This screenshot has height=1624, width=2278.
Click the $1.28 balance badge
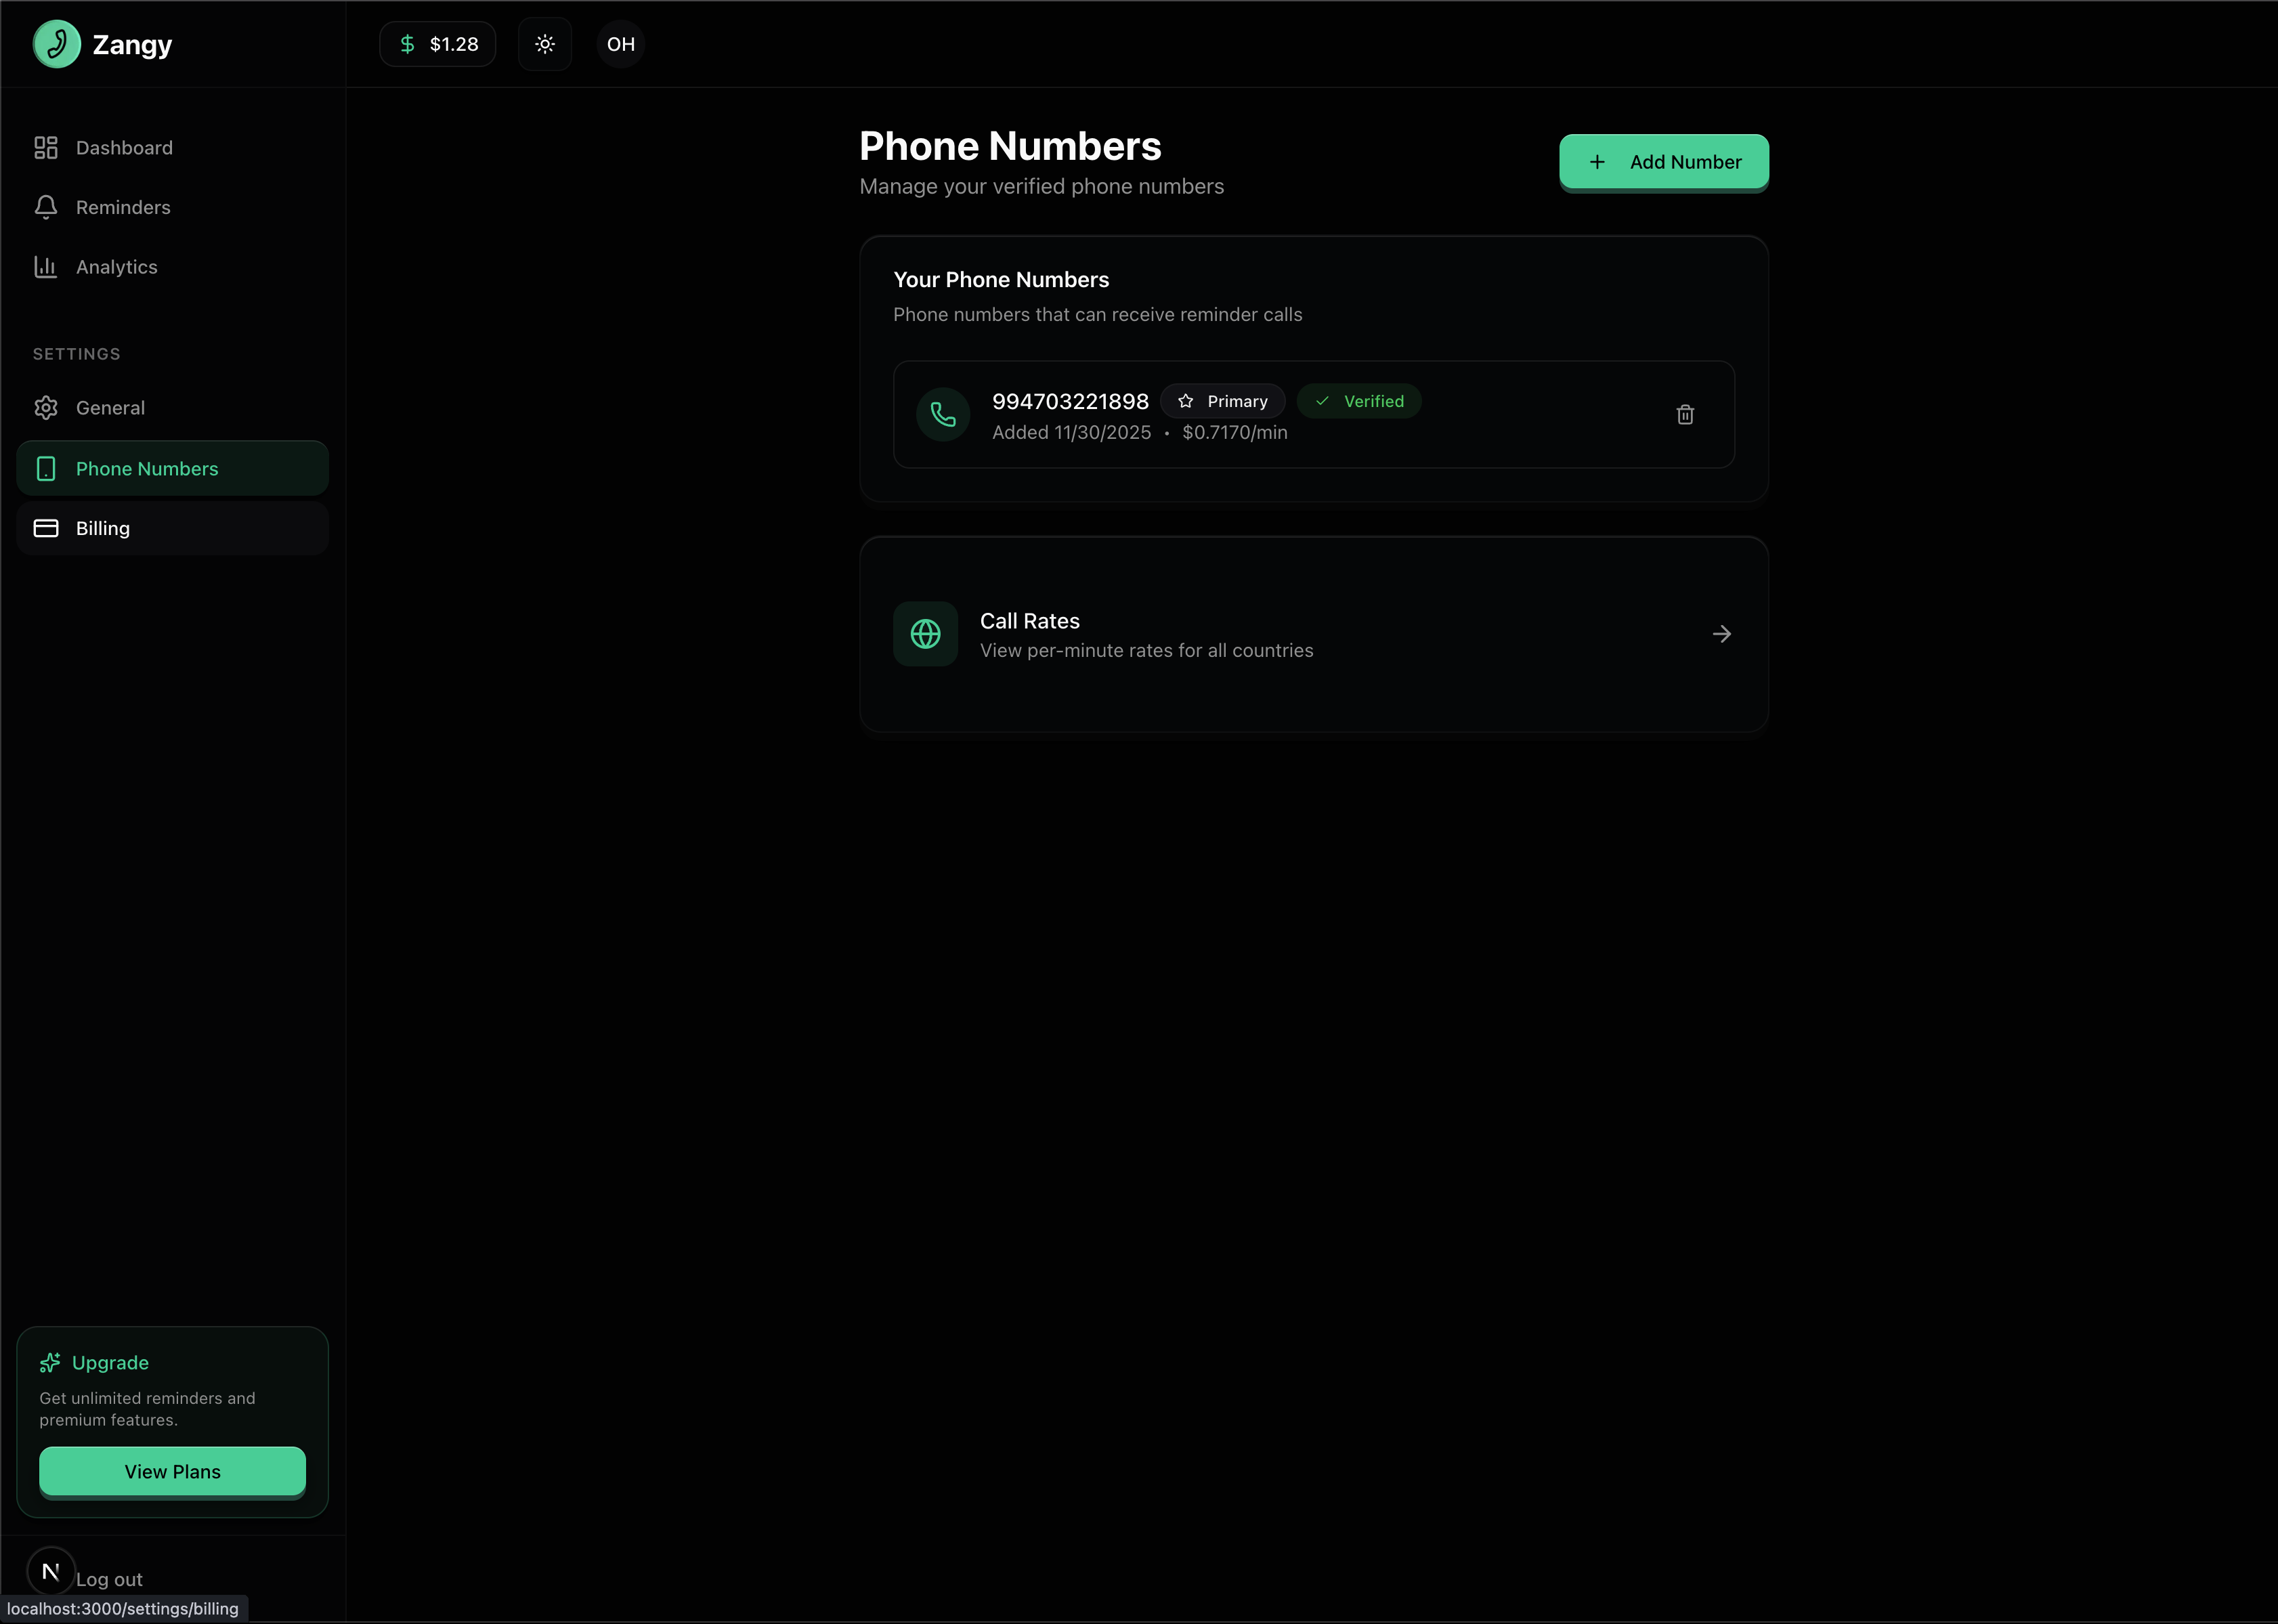[437, 43]
